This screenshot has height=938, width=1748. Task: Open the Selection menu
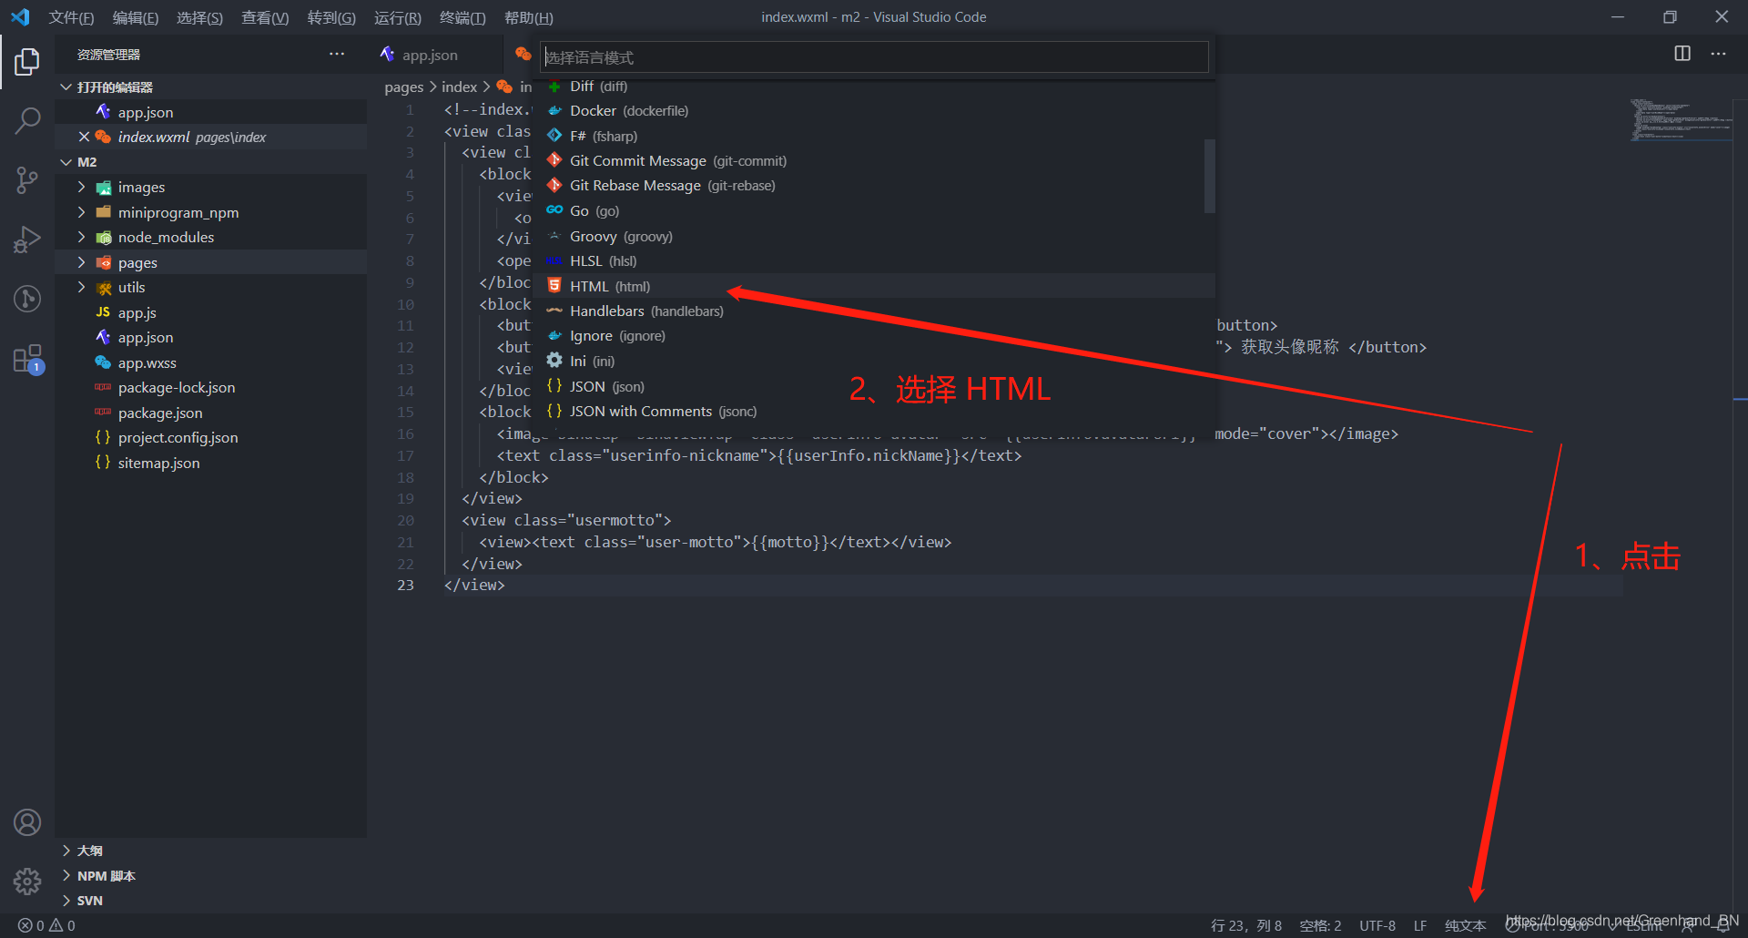point(199,17)
